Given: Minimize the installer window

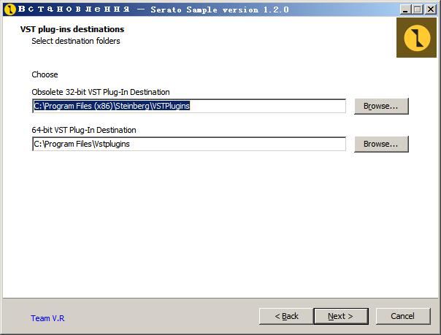Looking at the screenshot, I should (405, 9).
